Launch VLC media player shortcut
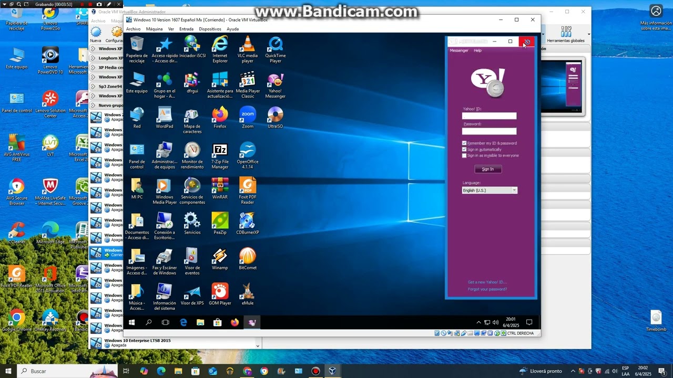The height and width of the screenshot is (378, 673). click(x=248, y=50)
